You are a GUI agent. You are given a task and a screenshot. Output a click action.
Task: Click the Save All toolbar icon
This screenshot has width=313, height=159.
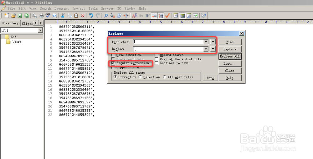(26, 16)
